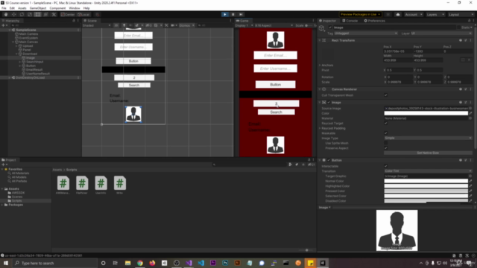Expand DontDestroyOnLoad in the Hierarchy
The width and height of the screenshot is (477, 268).
[x=10, y=77]
